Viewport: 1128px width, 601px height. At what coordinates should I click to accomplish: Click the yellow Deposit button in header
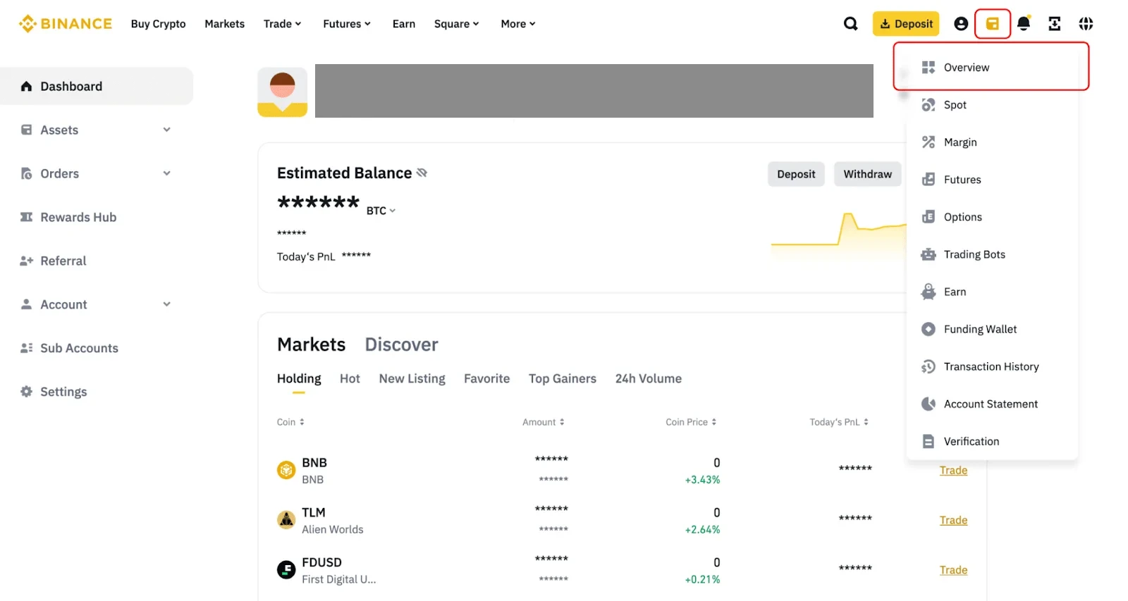click(906, 24)
